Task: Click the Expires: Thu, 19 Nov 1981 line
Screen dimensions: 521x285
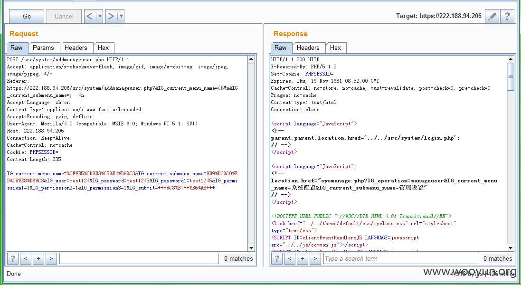Action: coord(325,81)
